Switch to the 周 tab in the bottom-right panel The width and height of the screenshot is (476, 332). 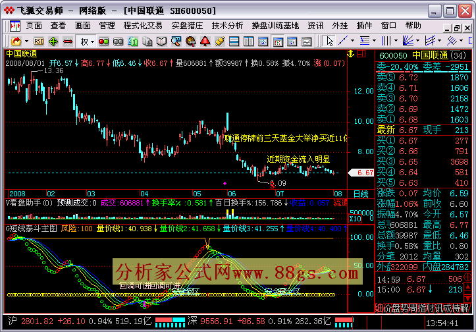pyautogui.click(x=413, y=308)
